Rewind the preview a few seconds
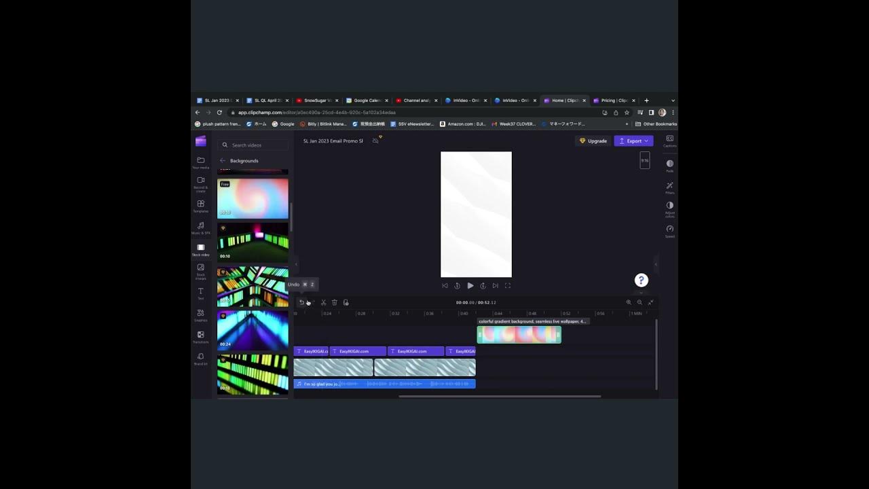869x489 pixels. point(457,286)
